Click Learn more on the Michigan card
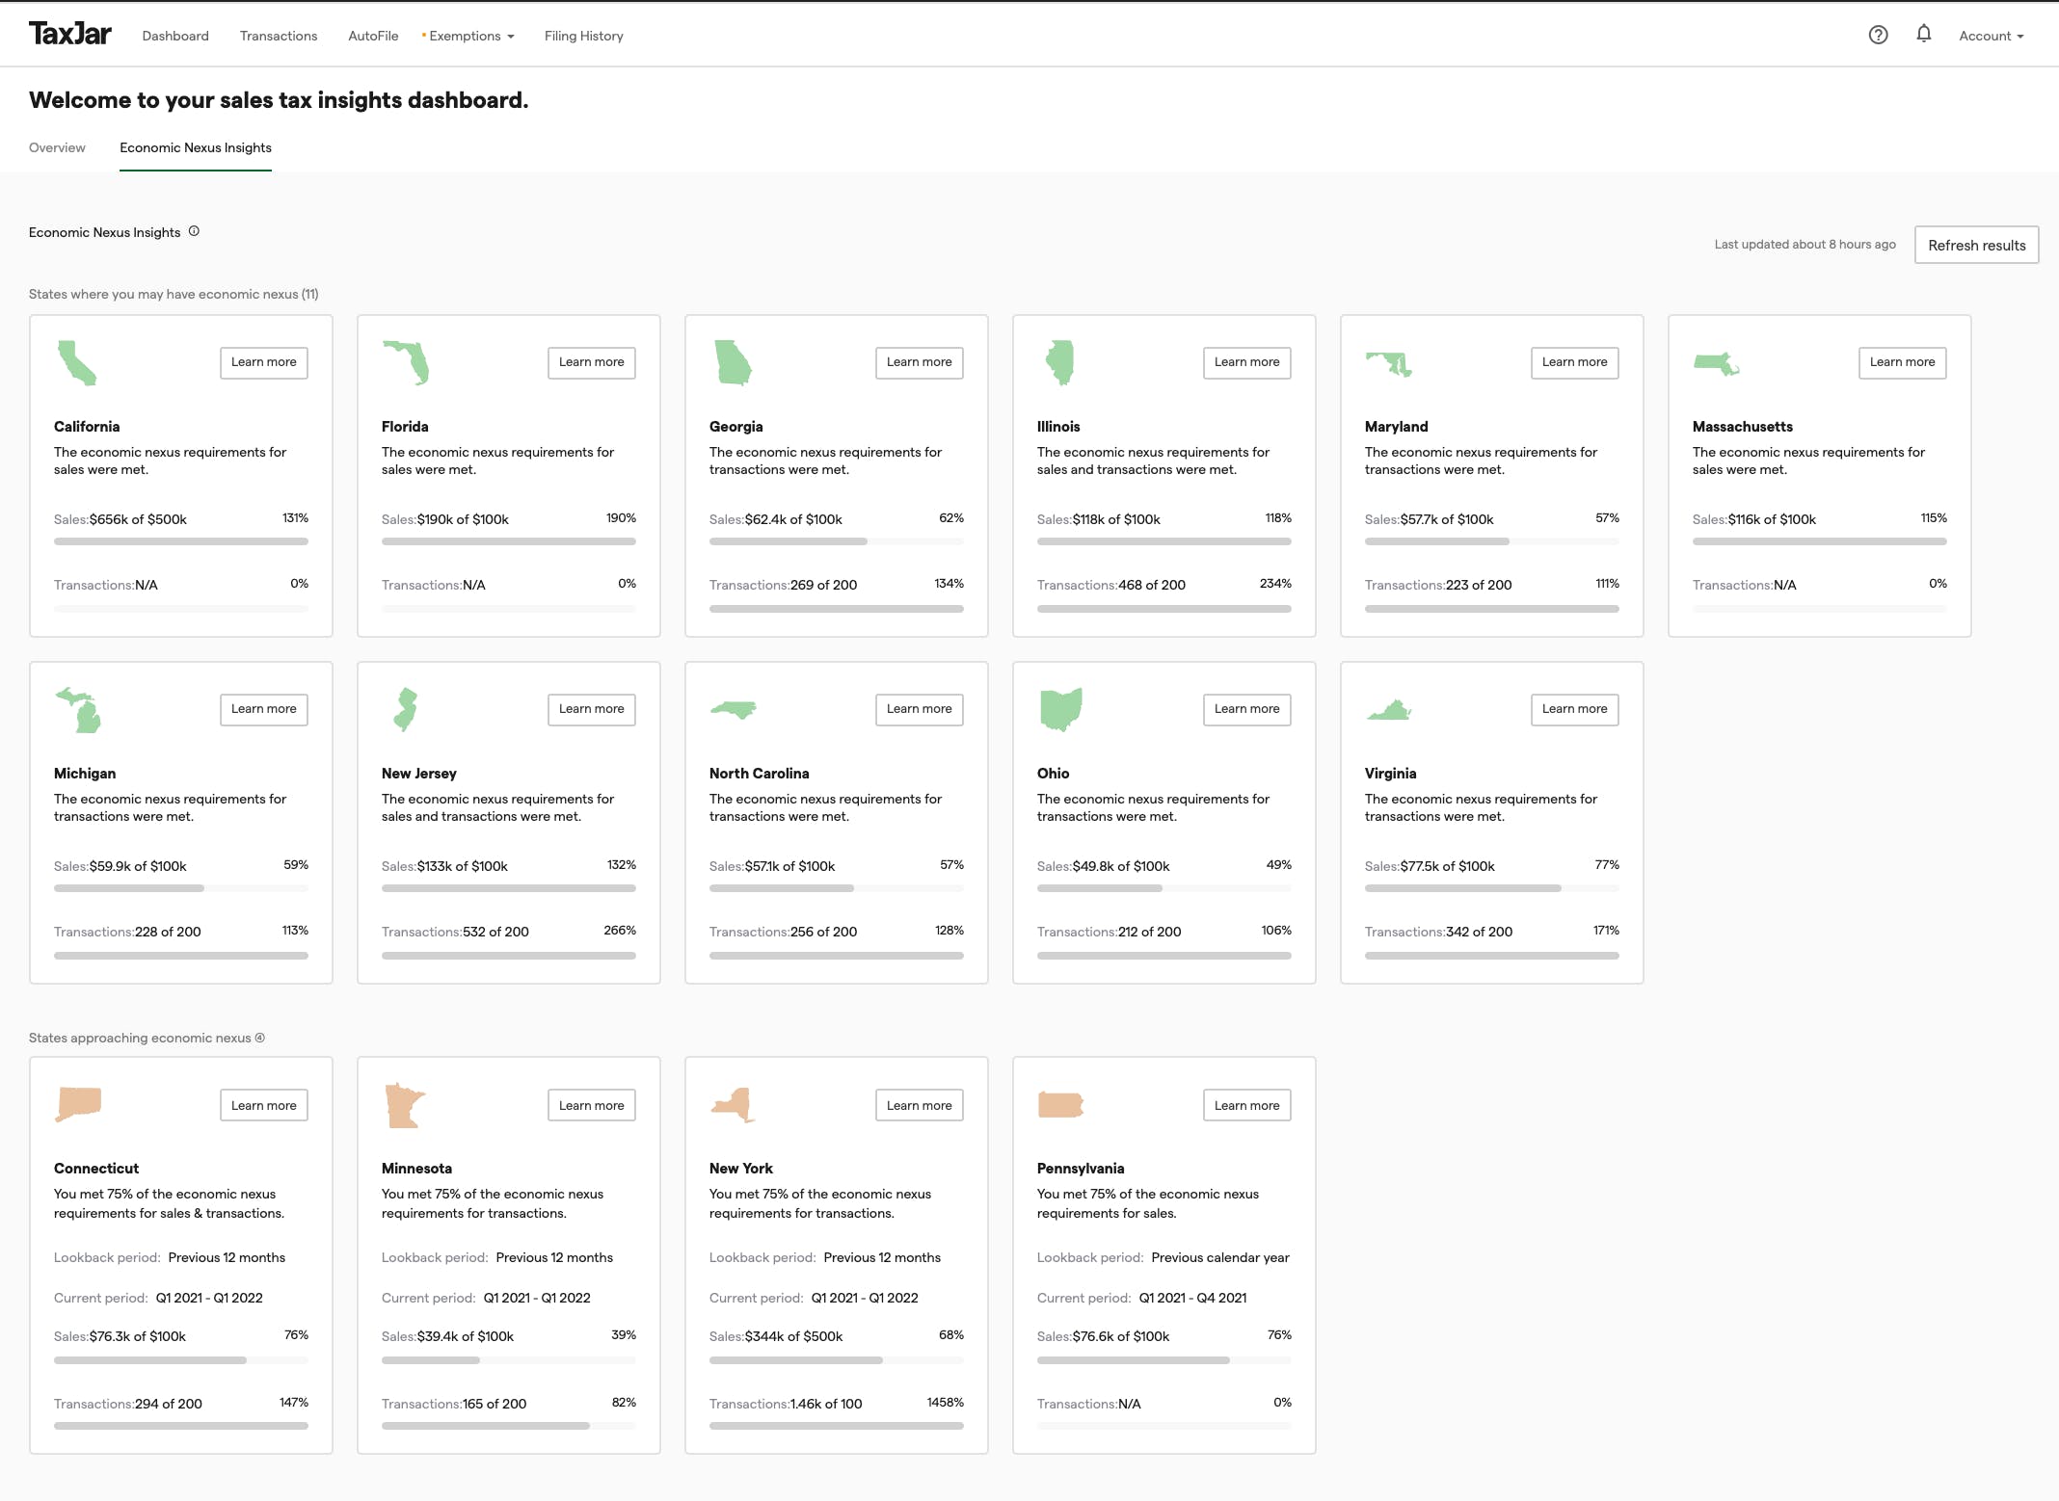The height and width of the screenshot is (1501, 2059). pos(264,709)
